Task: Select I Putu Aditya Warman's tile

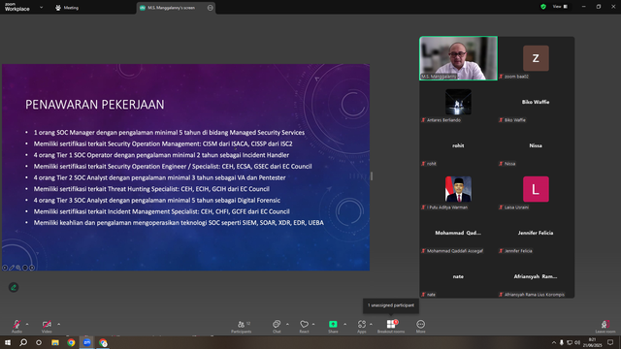Action: pyautogui.click(x=458, y=189)
